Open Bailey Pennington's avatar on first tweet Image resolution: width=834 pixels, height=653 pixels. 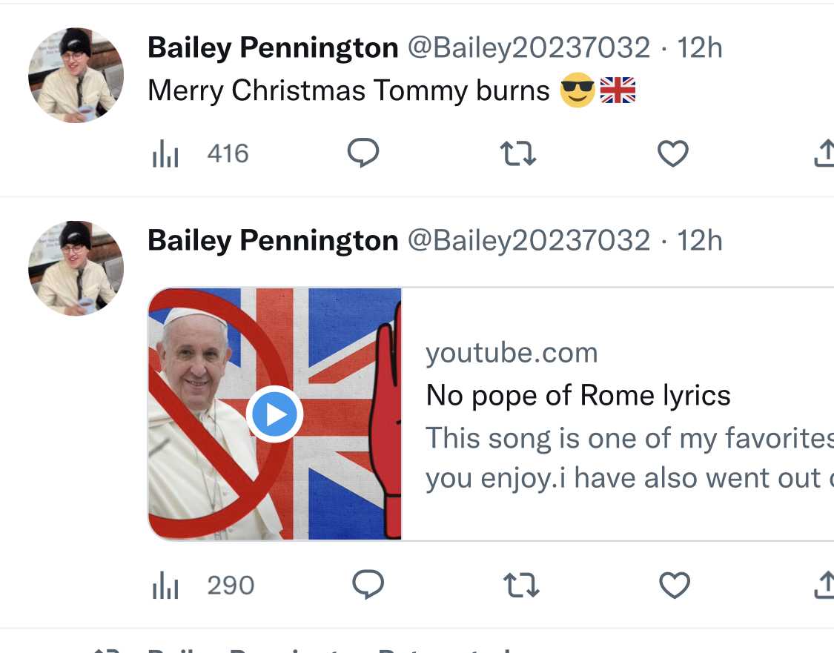(x=76, y=75)
